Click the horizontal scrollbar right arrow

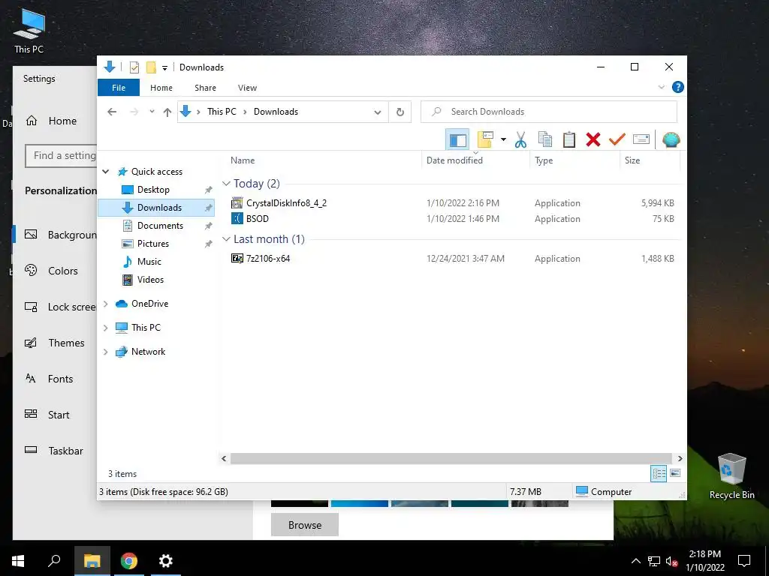tap(680, 458)
